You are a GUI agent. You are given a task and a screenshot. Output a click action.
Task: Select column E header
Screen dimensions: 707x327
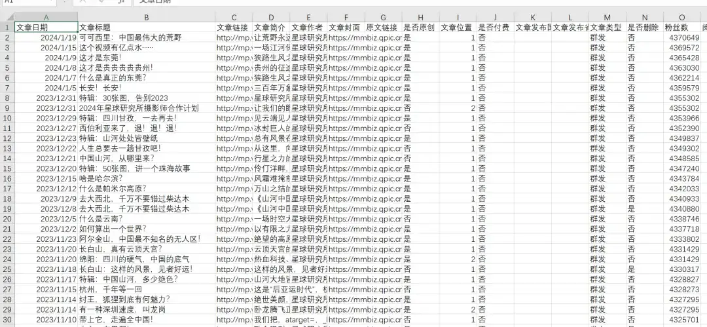click(x=309, y=18)
